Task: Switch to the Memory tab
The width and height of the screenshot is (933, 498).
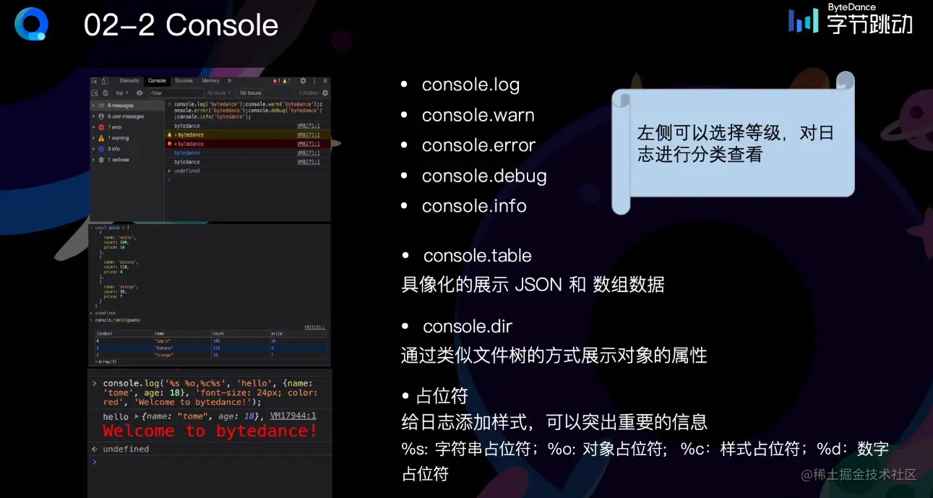Action: coord(210,81)
